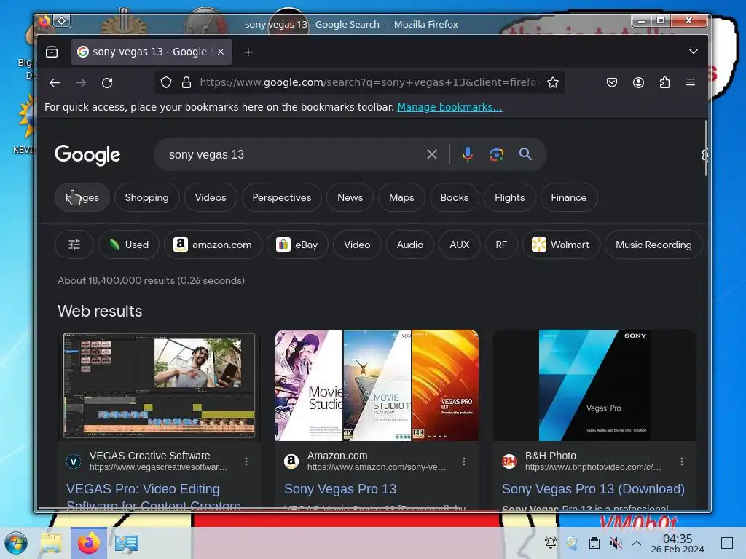Open VEGAS Creative Software result thumbnail
The height and width of the screenshot is (559, 746).
(159, 386)
